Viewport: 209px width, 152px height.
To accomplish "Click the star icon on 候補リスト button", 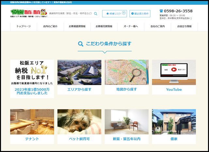I will point(107,14).
